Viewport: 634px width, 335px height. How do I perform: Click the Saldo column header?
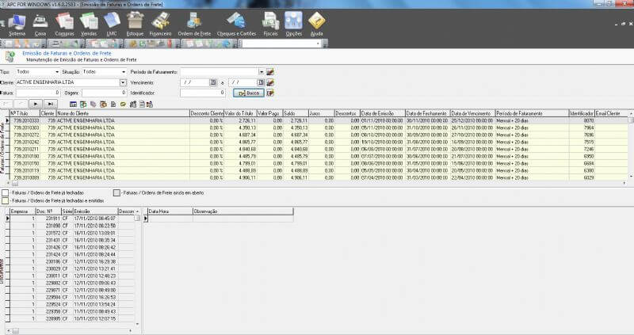tap(296, 113)
